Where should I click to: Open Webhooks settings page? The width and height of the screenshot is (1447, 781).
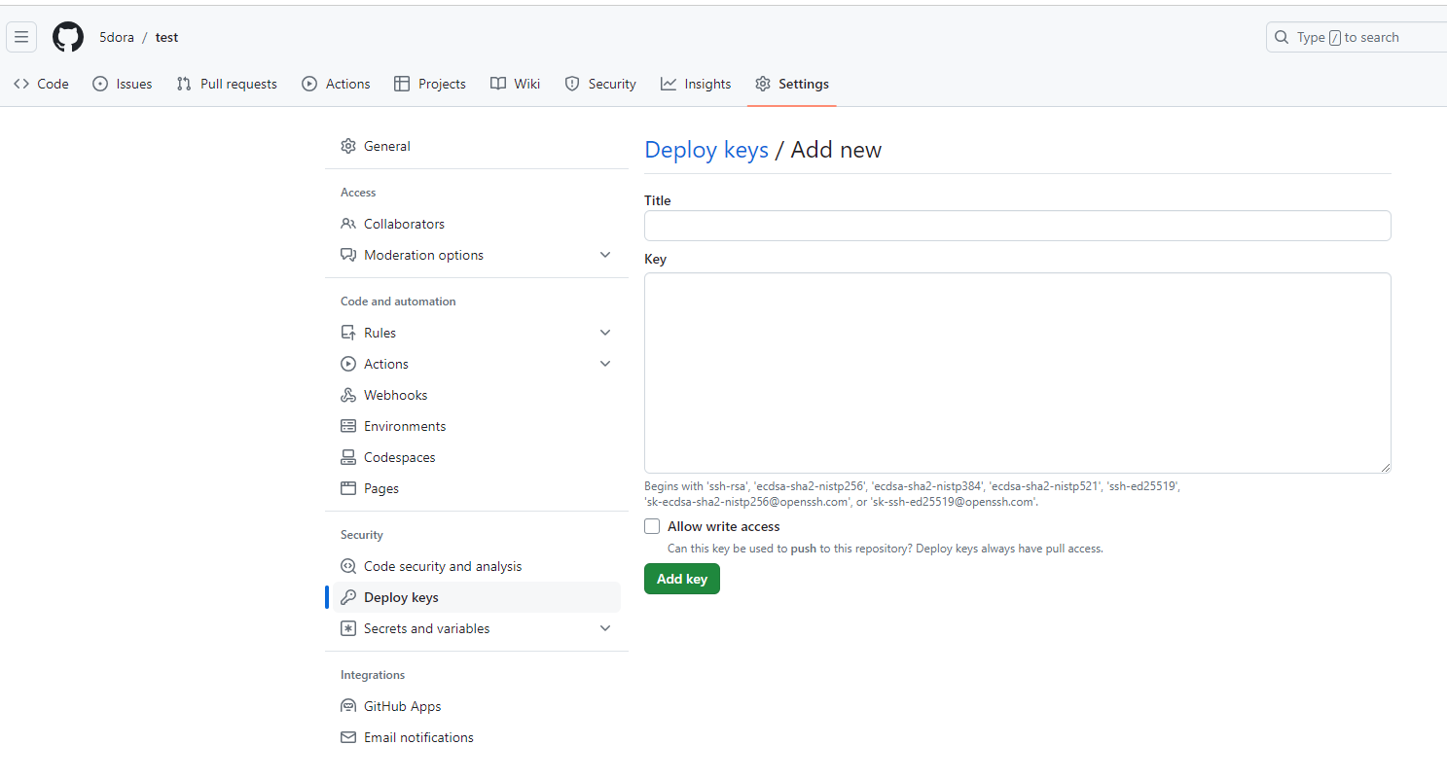(477, 395)
